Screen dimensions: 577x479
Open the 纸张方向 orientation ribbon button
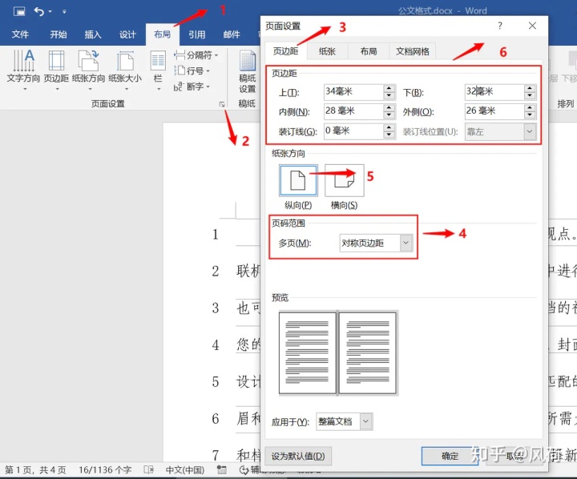[x=89, y=70]
